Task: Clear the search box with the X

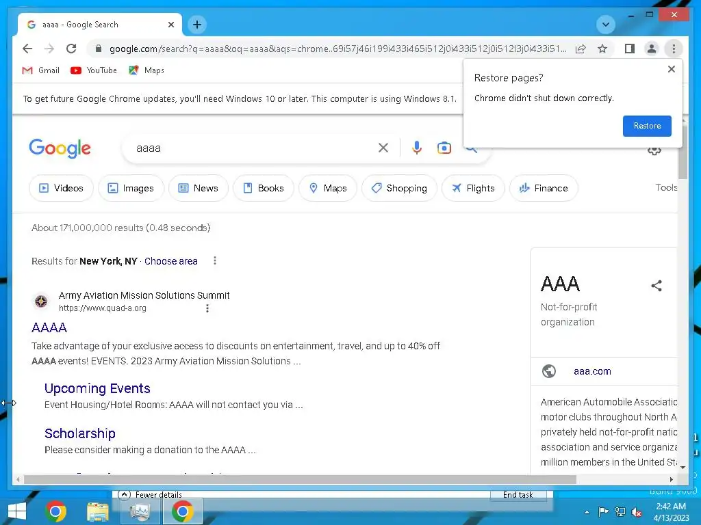Action: (x=383, y=148)
